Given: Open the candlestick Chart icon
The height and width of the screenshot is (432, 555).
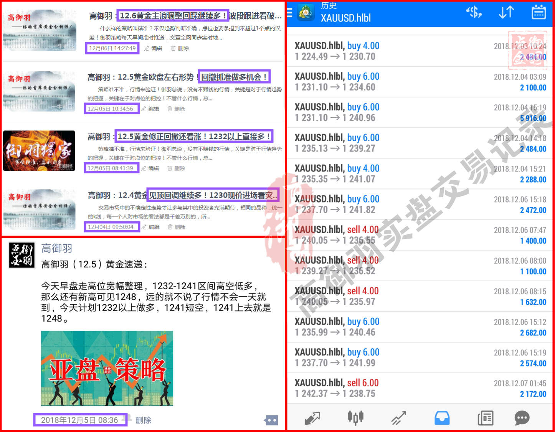Looking at the screenshot, I should tap(355, 418).
